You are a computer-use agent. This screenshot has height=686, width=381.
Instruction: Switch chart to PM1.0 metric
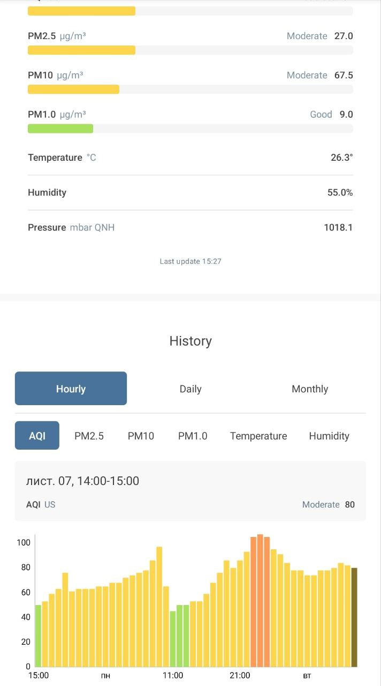click(x=193, y=436)
